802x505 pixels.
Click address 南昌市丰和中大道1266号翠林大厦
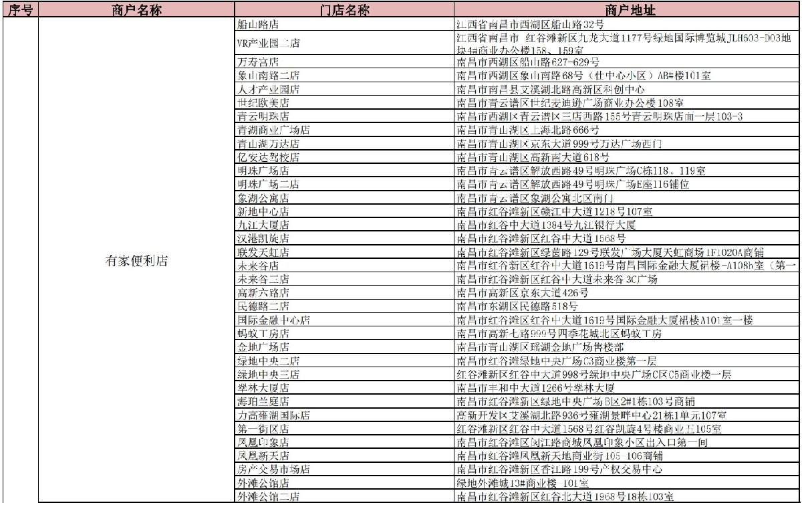tap(535, 388)
